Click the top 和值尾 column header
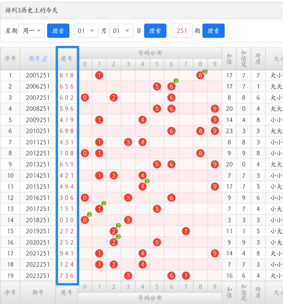 coord(244,58)
